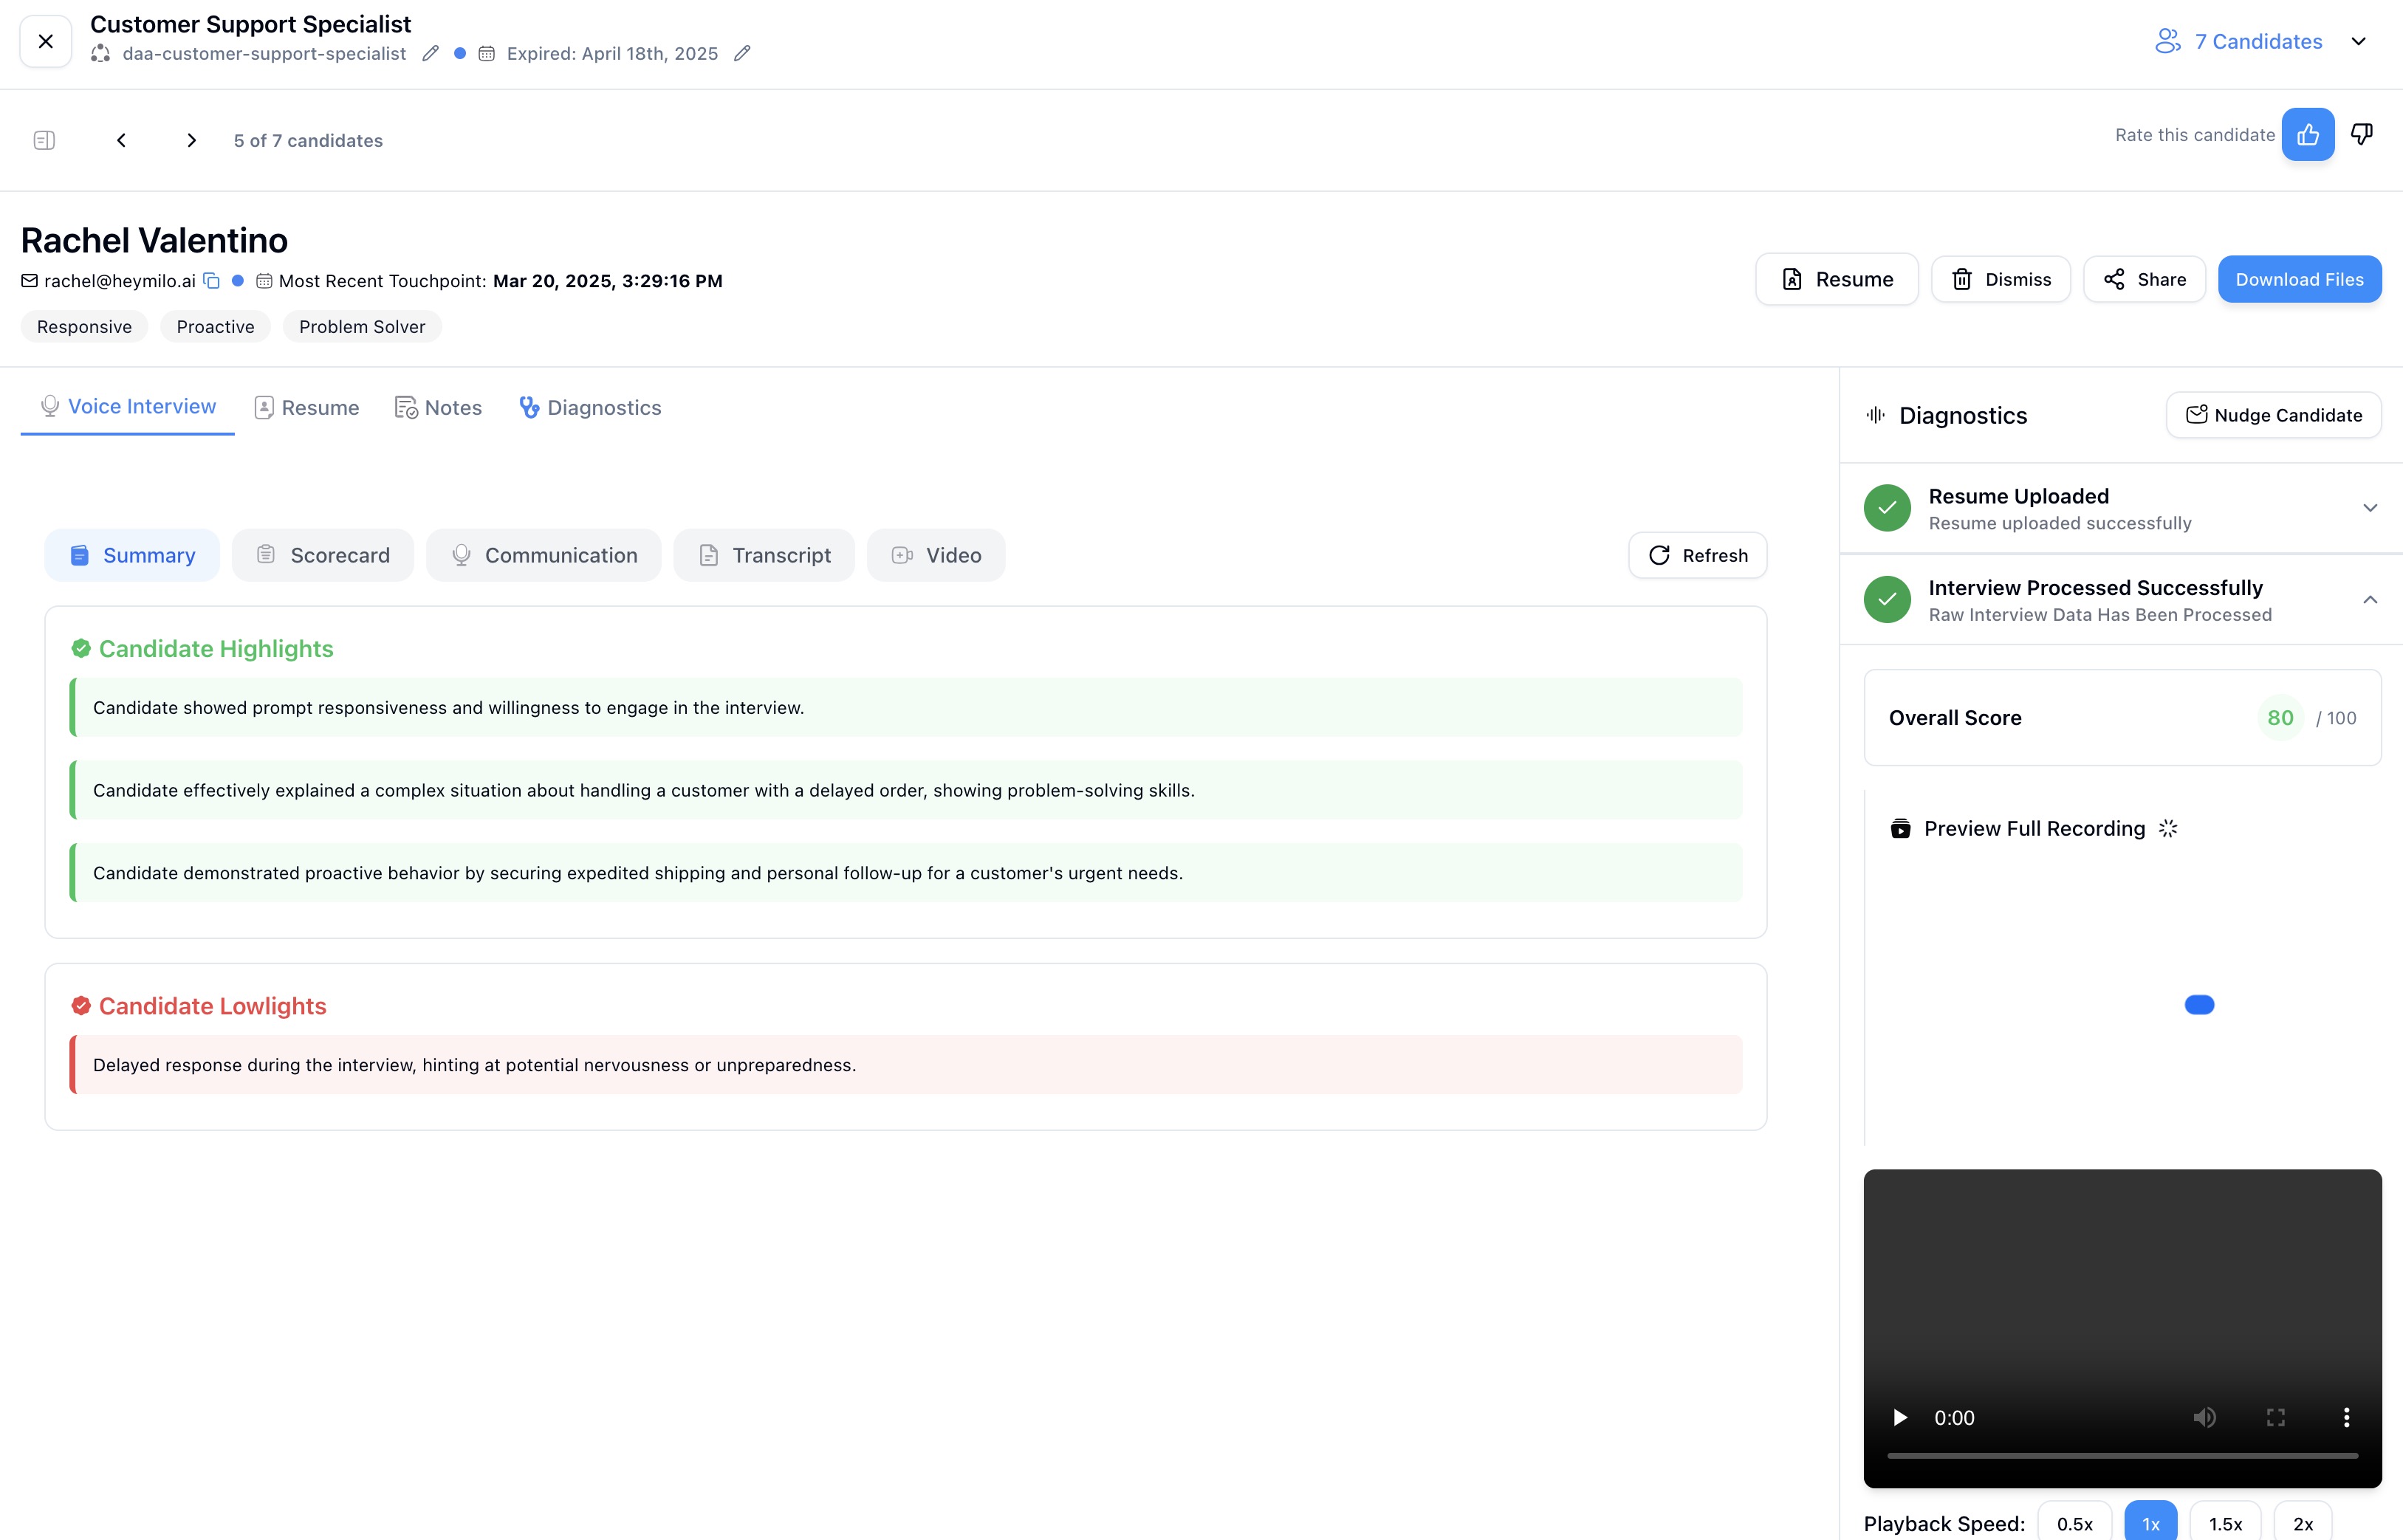Navigate to the next candidate
Viewport: 2403px width, 1540px height.
[x=191, y=140]
